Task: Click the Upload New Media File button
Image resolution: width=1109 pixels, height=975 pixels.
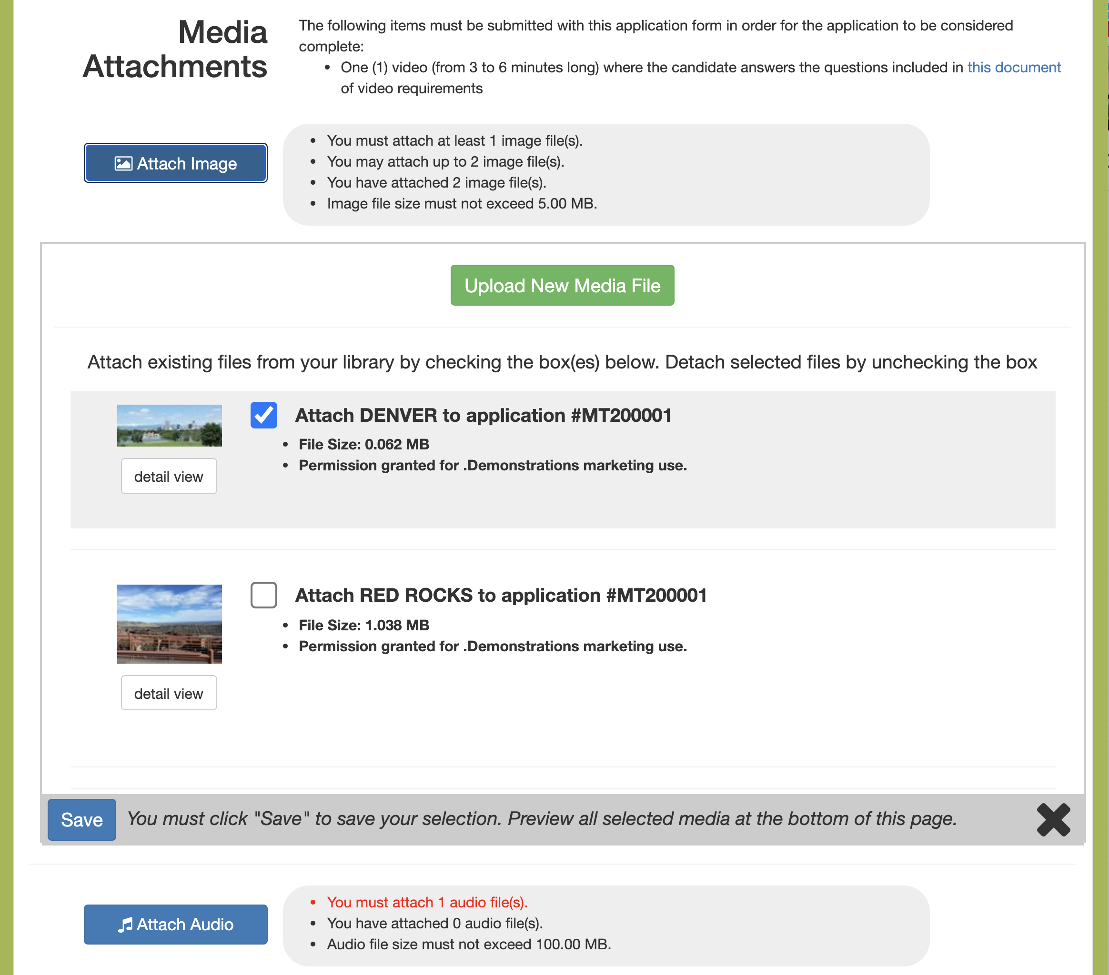Action: coord(562,285)
